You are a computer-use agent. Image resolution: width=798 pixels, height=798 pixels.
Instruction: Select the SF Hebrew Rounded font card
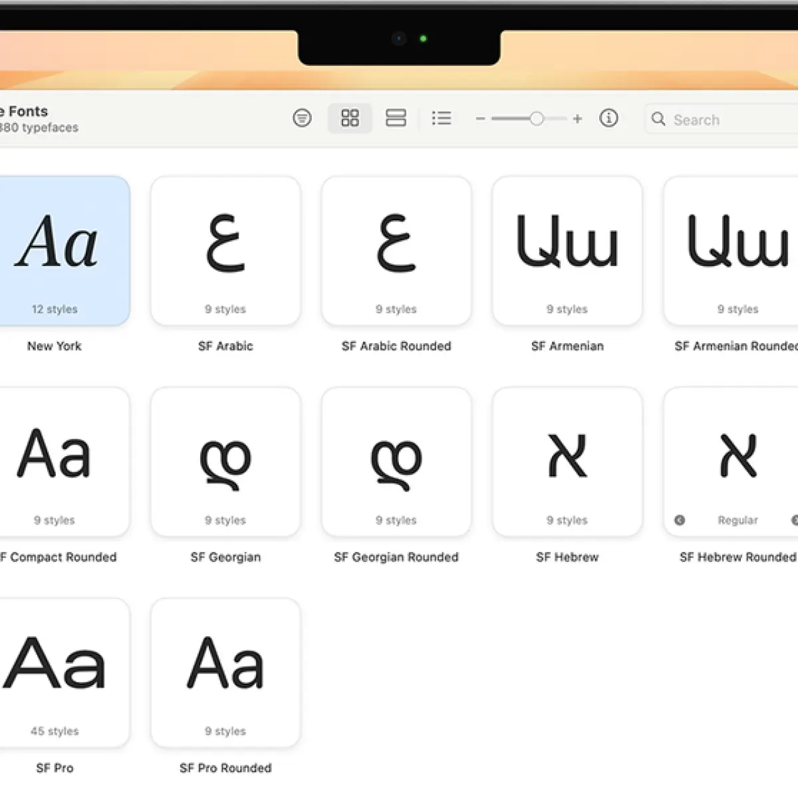(x=731, y=462)
